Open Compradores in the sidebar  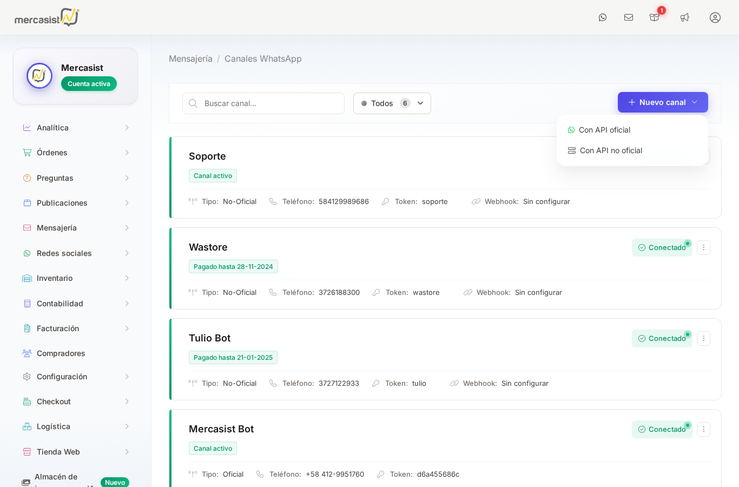[61, 353]
